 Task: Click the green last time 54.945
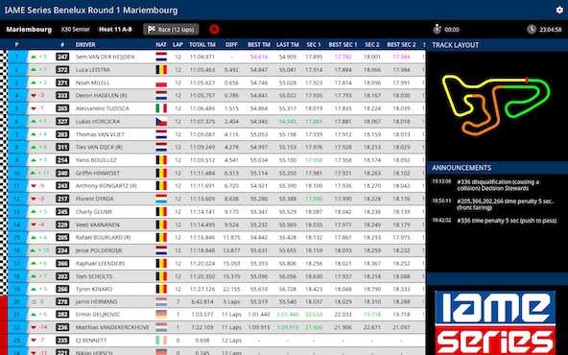click(x=288, y=121)
